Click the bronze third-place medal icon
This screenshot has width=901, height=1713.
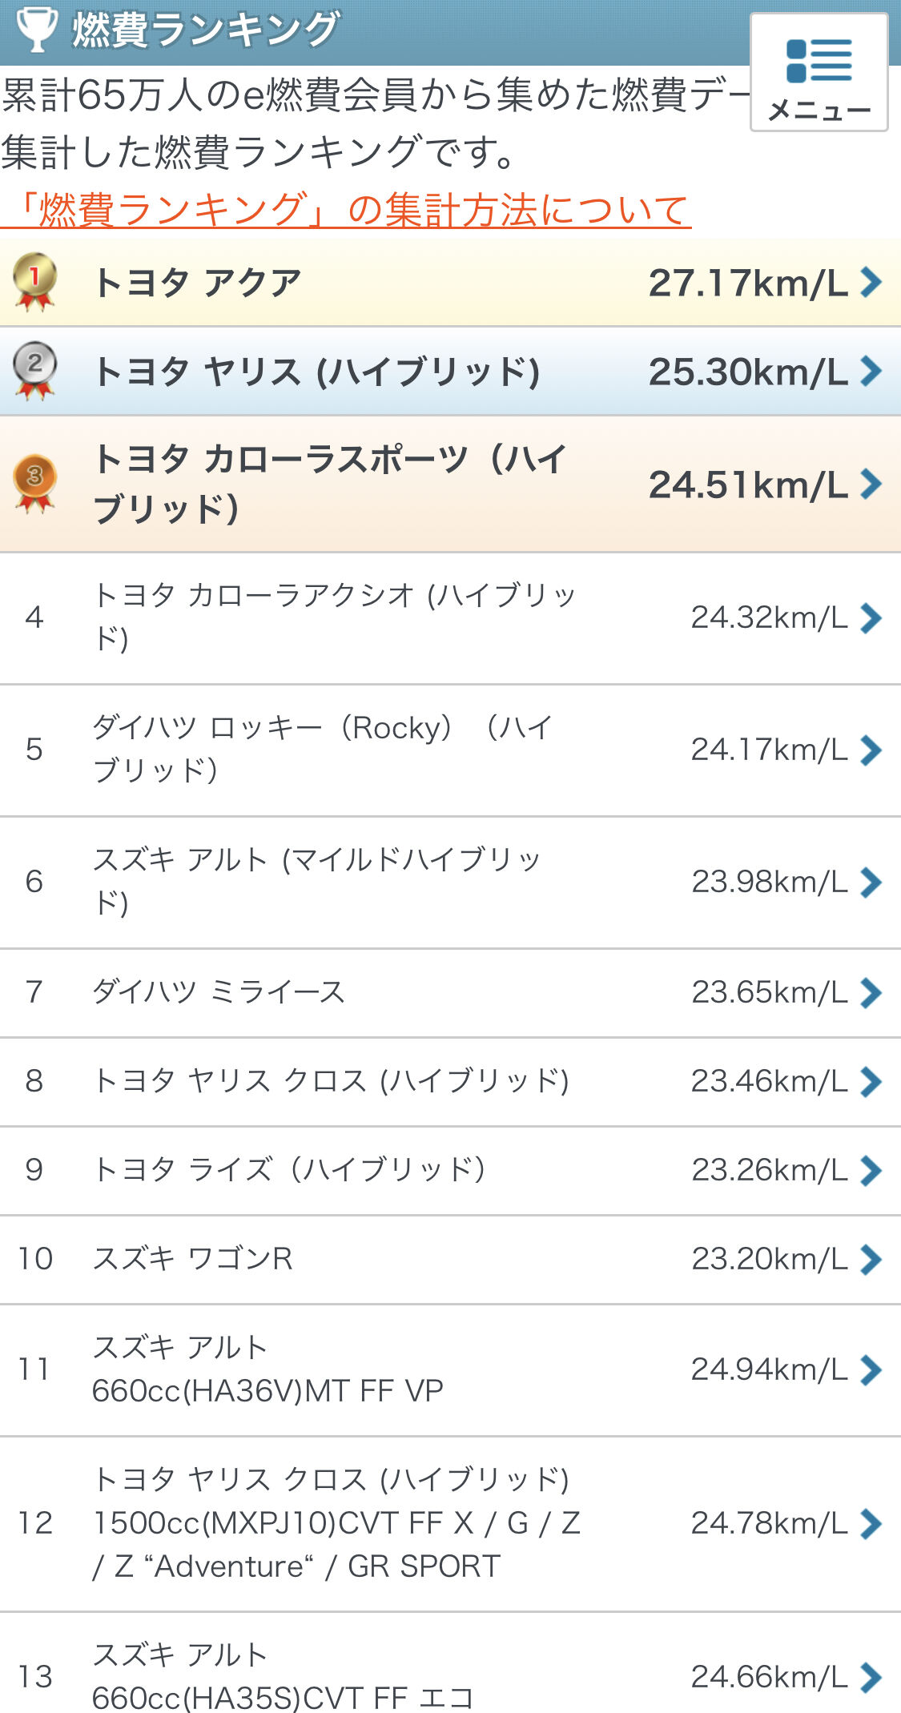(x=34, y=484)
